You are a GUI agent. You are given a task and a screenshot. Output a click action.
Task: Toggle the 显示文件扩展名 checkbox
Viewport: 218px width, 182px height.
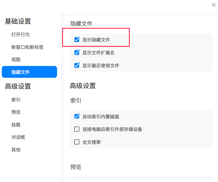[77, 53]
